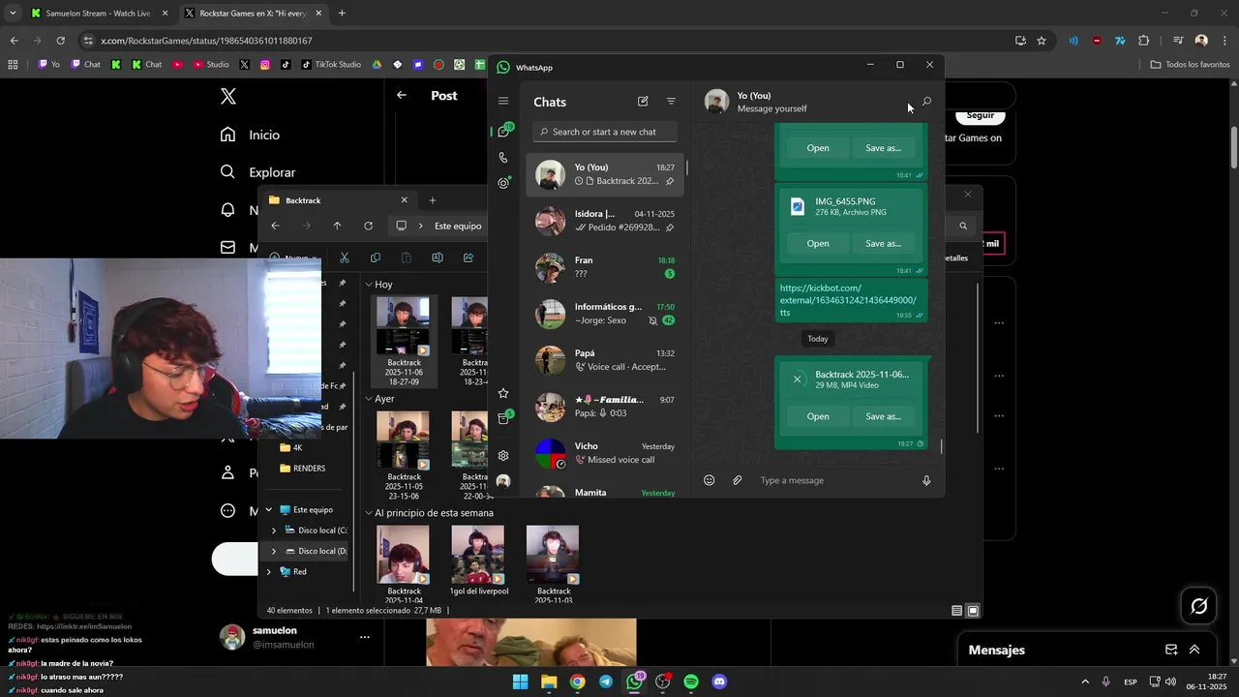Save the Backtrack MP4 video as file
This screenshot has width=1239, height=697.
tap(883, 416)
